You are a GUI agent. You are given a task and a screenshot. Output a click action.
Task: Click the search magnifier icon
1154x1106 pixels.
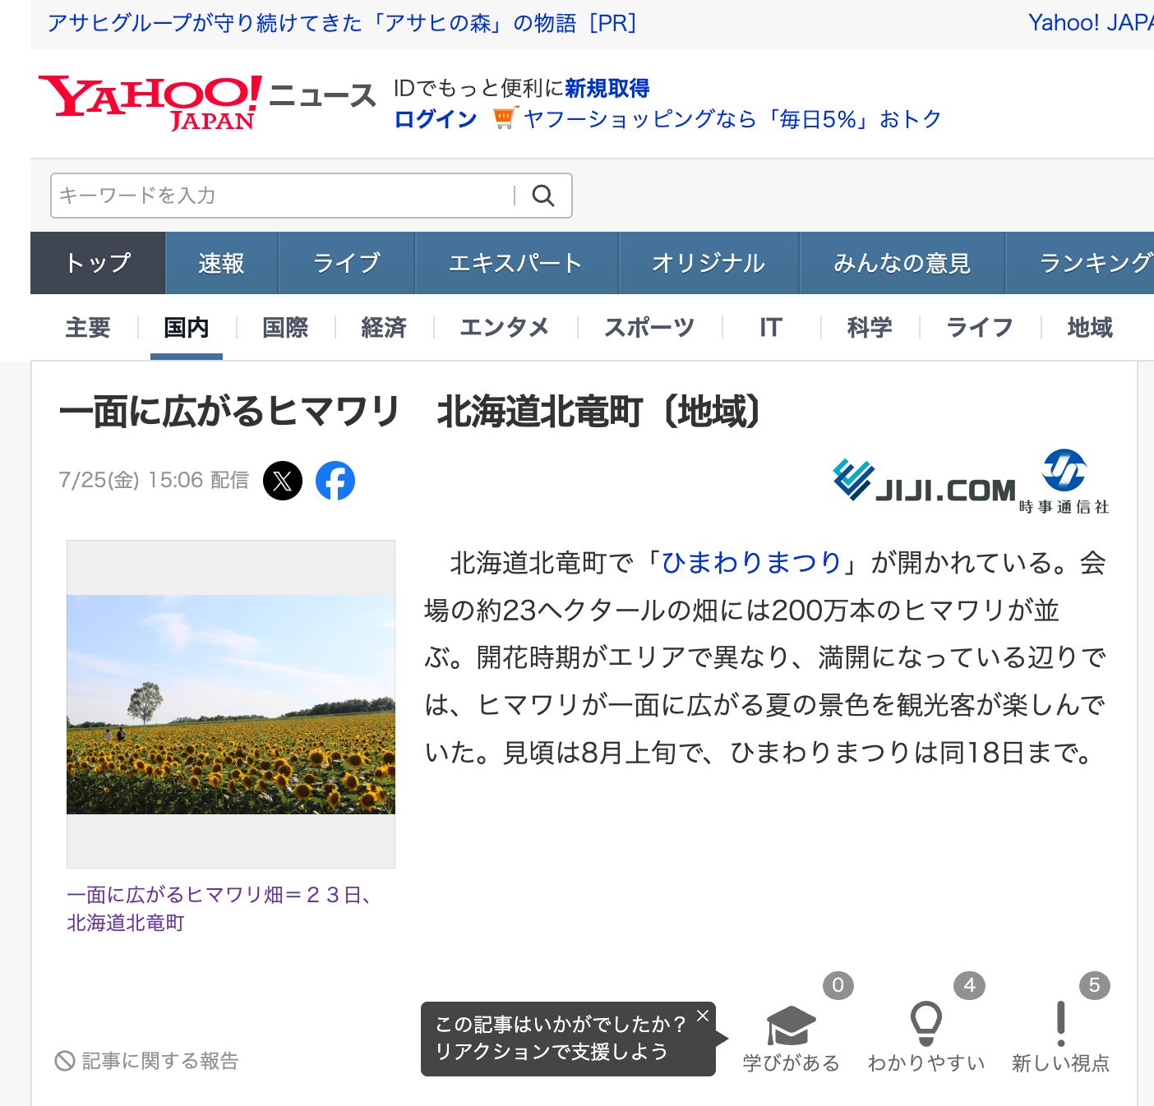pos(543,196)
